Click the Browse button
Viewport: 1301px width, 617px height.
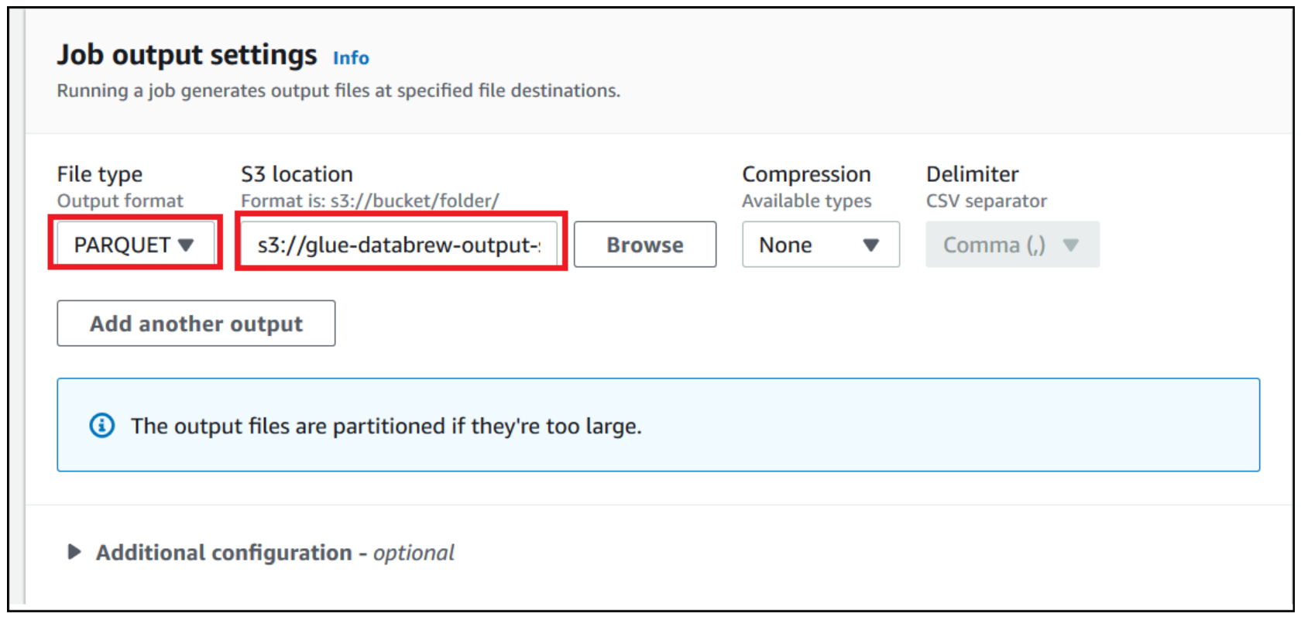pyautogui.click(x=645, y=245)
